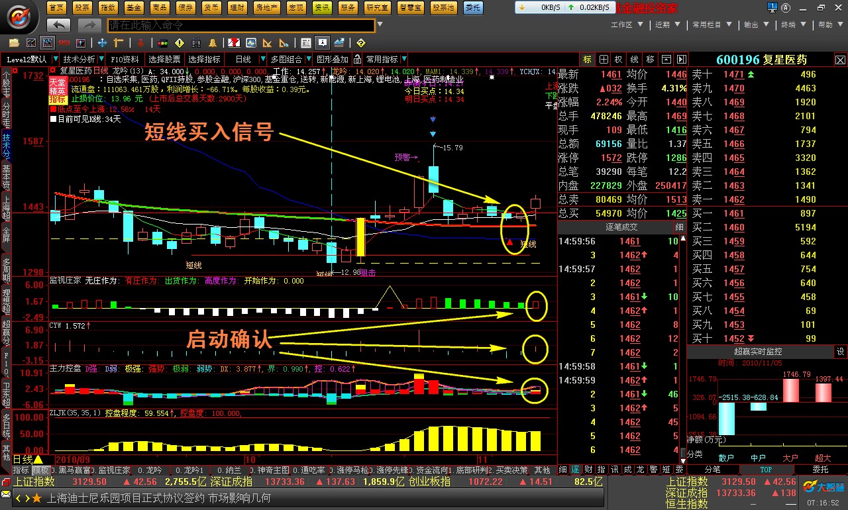Click the envelope message icon at bottom left
The width and height of the screenshot is (848, 510).
pos(6,495)
